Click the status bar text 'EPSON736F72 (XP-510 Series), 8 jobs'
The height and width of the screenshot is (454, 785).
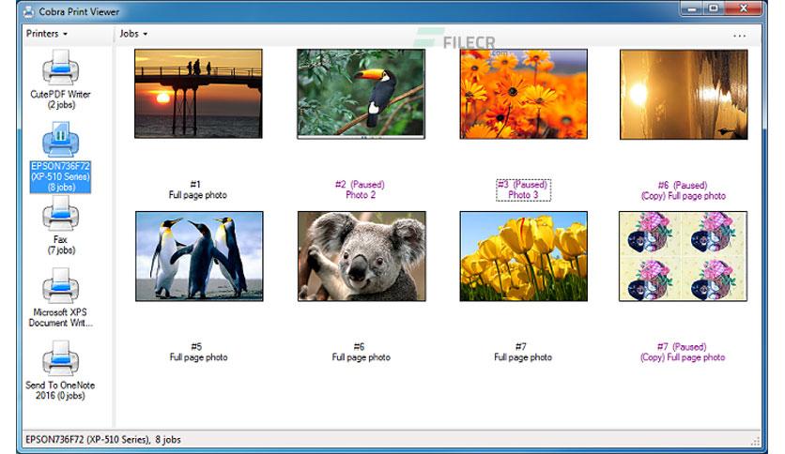tap(103, 440)
